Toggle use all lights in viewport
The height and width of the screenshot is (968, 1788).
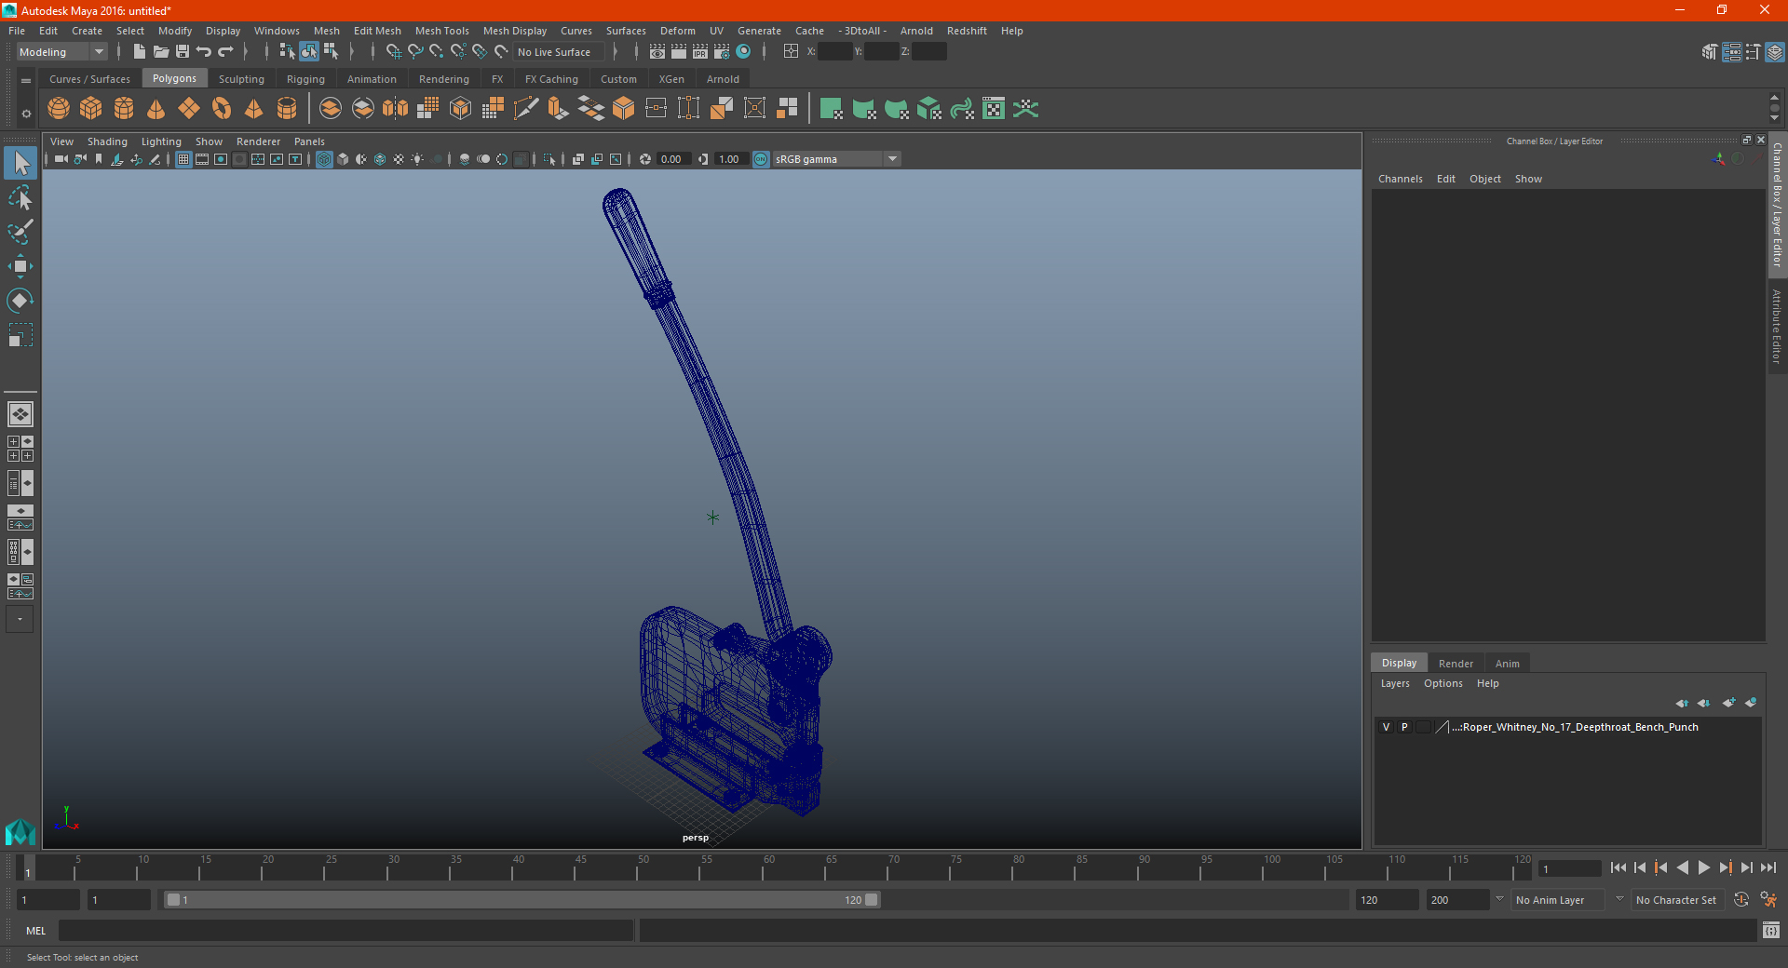click(x=417, y=159)
